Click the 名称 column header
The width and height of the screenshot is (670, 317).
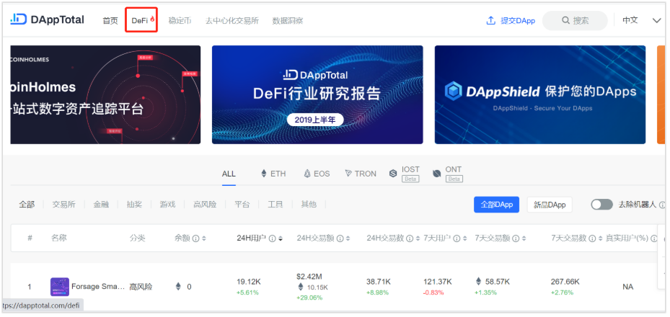tap(59, 238)
